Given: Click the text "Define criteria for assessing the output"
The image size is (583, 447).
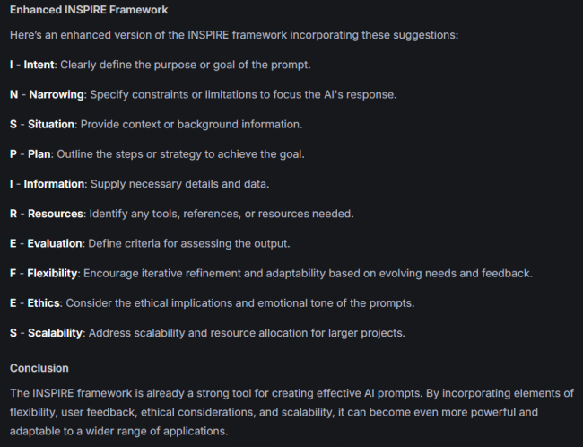Looking at the screenshot, I should pos(188,243).
